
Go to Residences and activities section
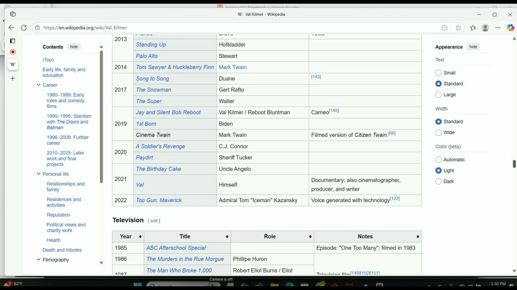pyautogui.click(x=63, y=202)
